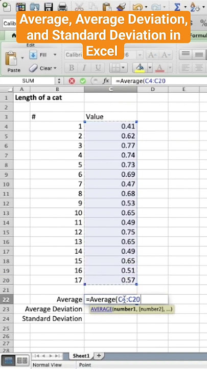Click the Redo arrow icon
Viewport: 207px width, 369px height.
(x=156, y=7)
